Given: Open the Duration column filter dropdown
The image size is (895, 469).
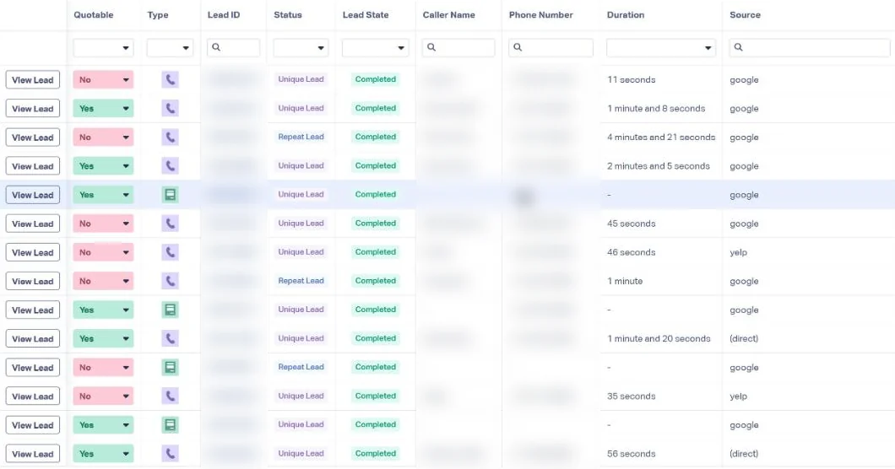Looking at the screenshot, I should coord(661,48).
